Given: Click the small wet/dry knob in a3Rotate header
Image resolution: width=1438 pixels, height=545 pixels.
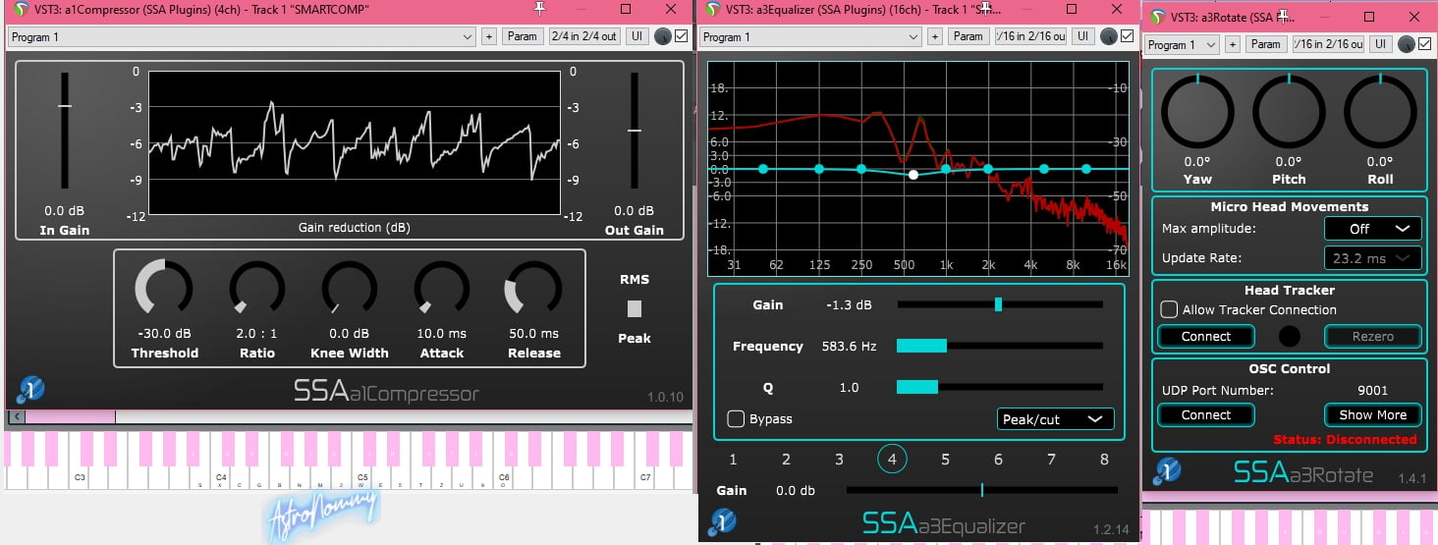Looking at the screenshot, I should [x=1407, y=44].
